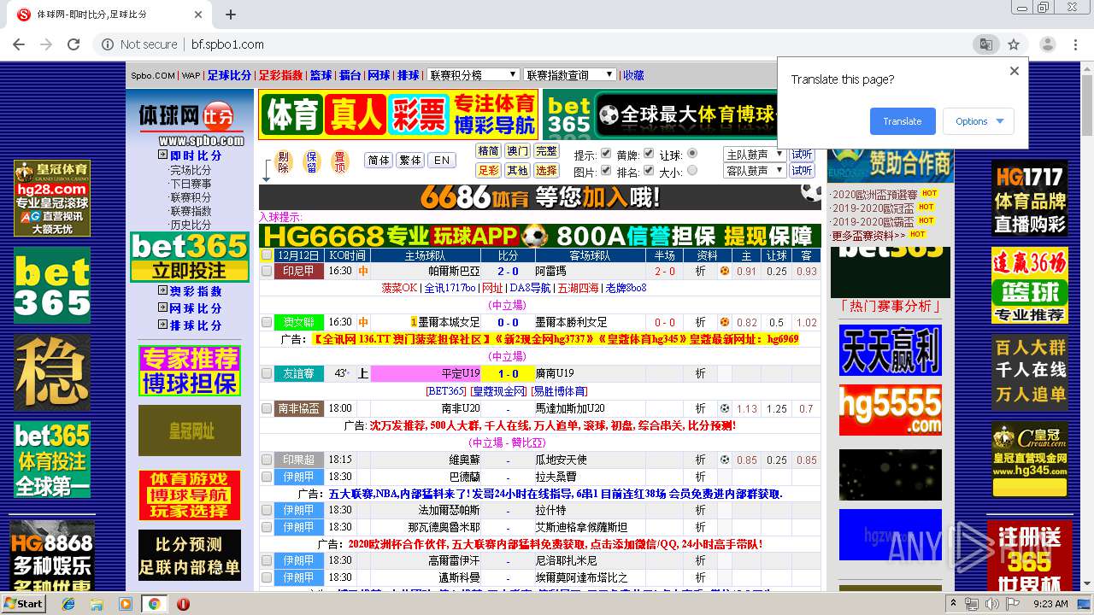Click the 足彩 filter button
Screen dimensions: 1094x615
point(488,171)
